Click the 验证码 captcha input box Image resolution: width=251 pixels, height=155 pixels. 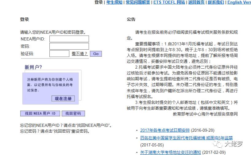tap(59, 54)
